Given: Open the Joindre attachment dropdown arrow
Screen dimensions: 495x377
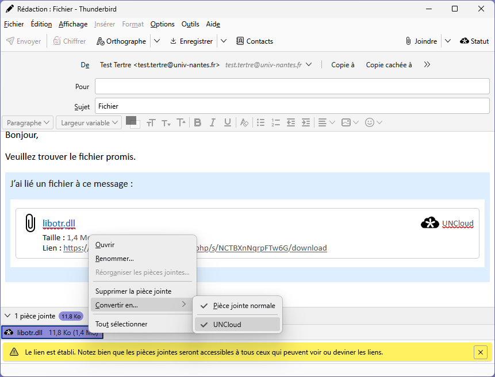Looking at the screenshot, I should point(448,41).
